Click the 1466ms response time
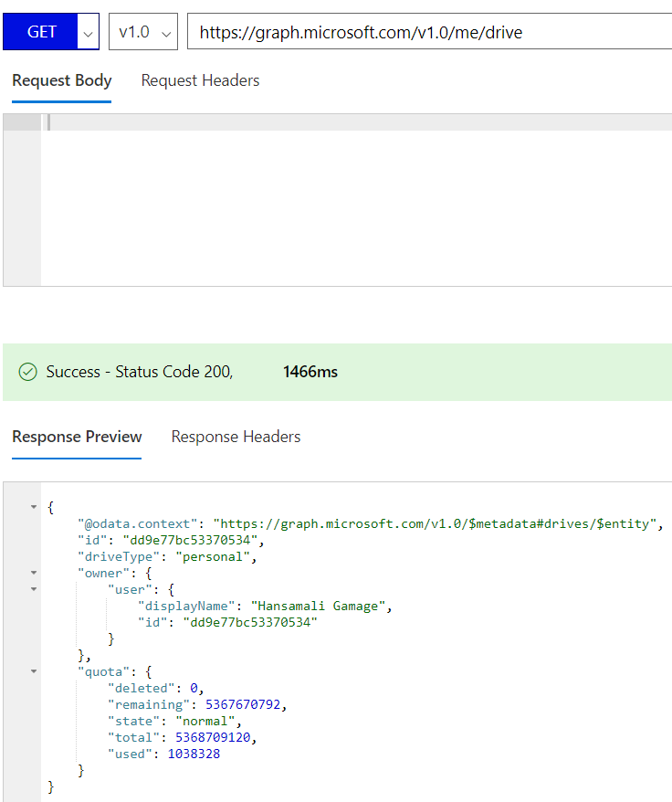This screenshot has width=672, height=802. coord(310,372)
